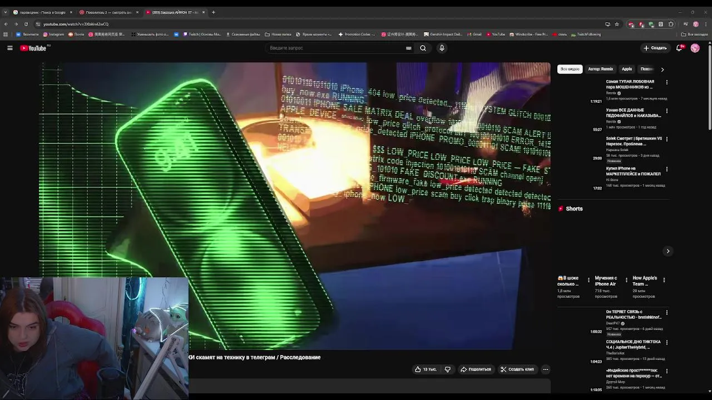
Task: Open the 'Мучения с iPhone Air' short
Action: (x=606, y=281)
